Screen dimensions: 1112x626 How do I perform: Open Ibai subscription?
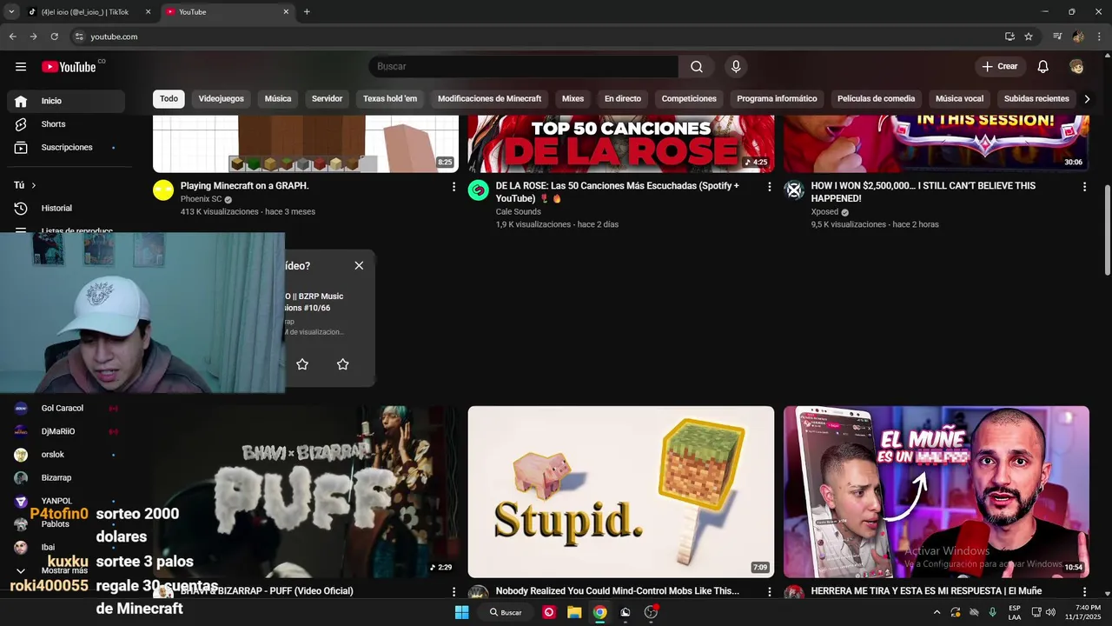pos(66,548)
